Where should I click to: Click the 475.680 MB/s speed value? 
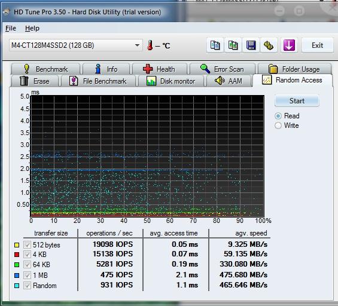tap(243, 275)
